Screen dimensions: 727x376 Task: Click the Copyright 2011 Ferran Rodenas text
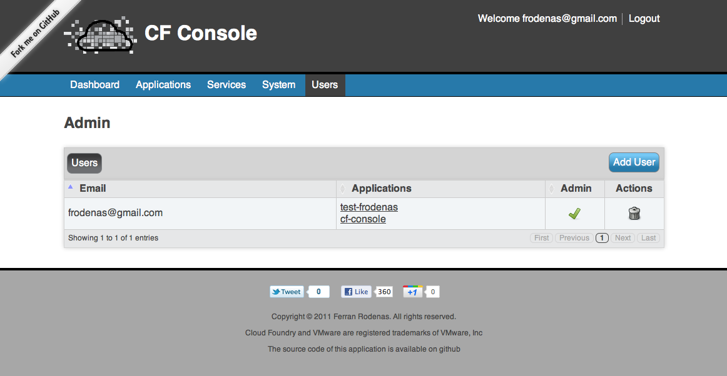[364, 317]
